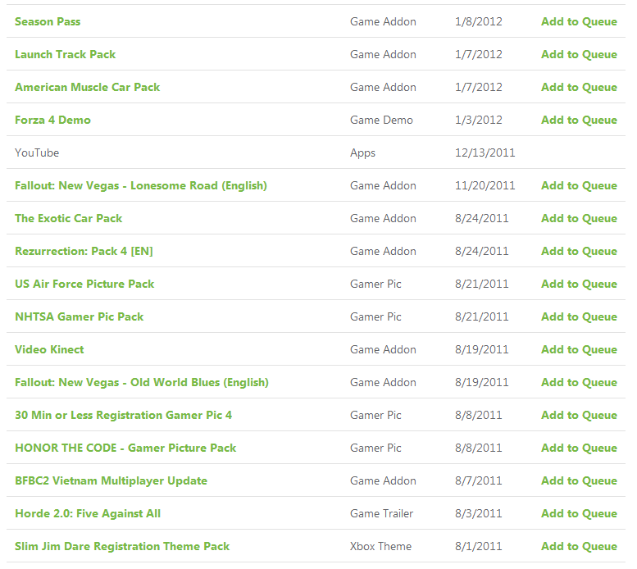Viewport: 637px width, 569px height.
Task: Add Season Pass to queue
Action: point(579,21)
